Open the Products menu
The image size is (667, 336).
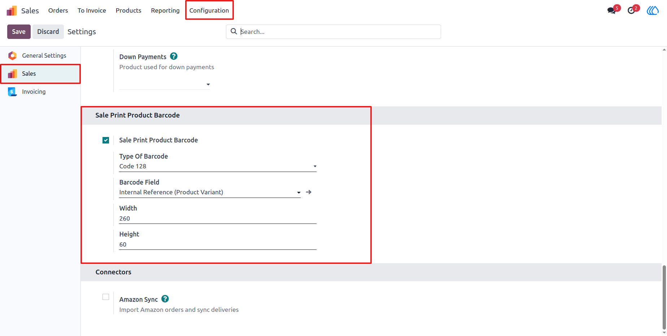pos(128,10)
